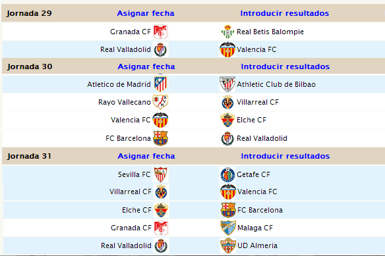Click the Real Betis Balompie crest
The image size is (385, 256).
(227, 32)
